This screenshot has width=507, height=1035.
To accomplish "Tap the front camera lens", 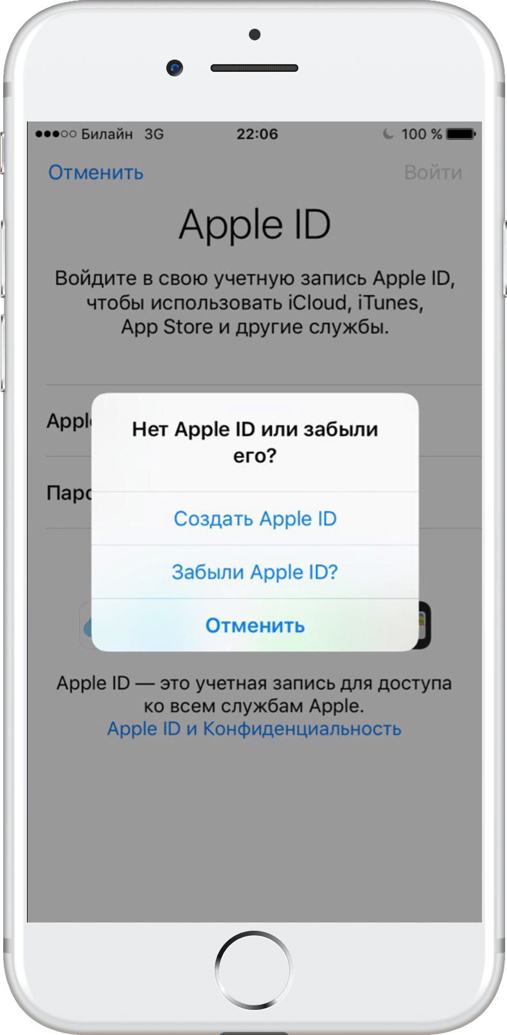I will point(174,67).
